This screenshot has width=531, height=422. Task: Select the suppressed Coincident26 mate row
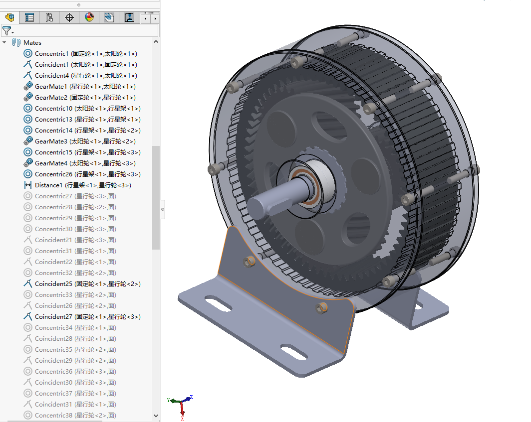[x=70, y=306]
